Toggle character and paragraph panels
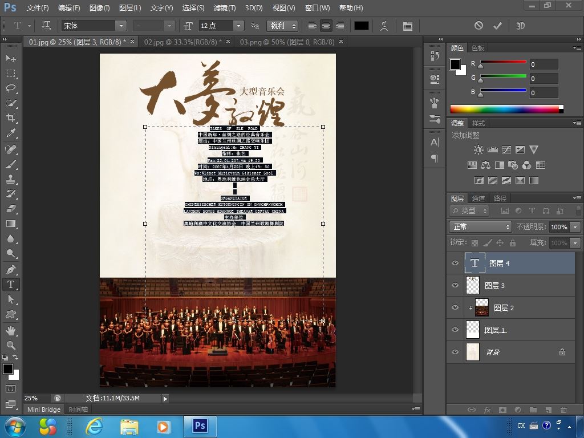This screenshot has height=438, width=584. (x=408, y=26)
